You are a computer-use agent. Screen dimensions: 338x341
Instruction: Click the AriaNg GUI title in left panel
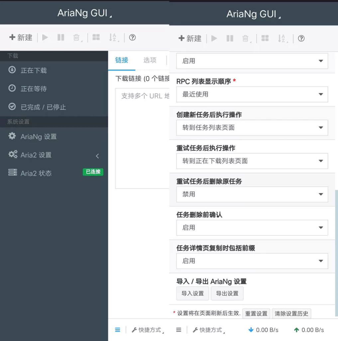pyautogui.click(x=85, y=13)
